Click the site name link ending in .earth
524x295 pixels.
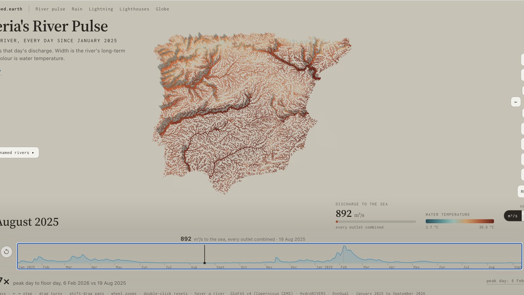pyautogui.click(x=11, y=9)
